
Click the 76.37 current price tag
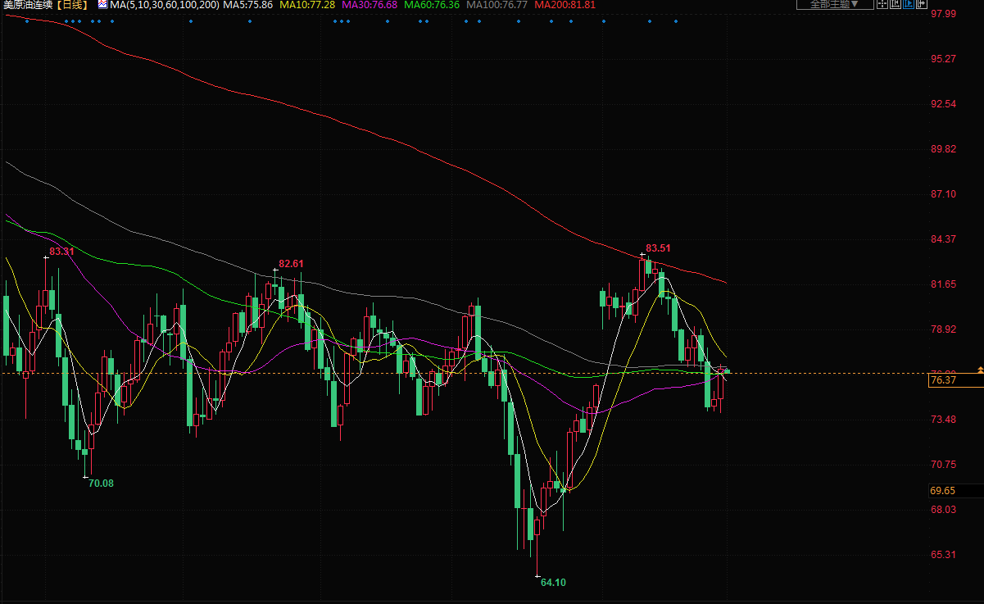(x=944, y=379)
